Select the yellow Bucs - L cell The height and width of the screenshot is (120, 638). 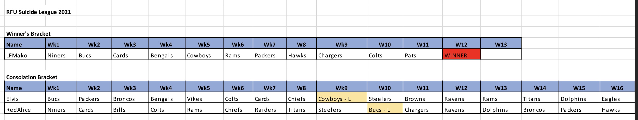385,108
